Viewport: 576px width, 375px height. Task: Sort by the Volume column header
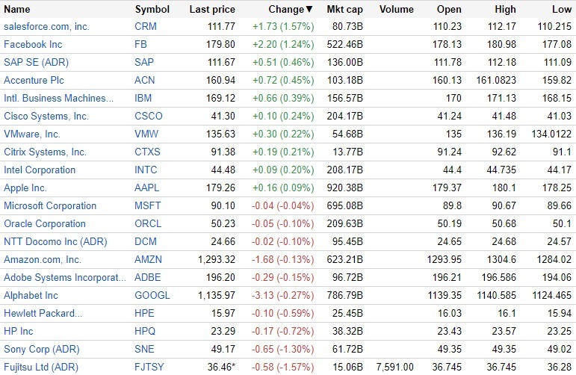(x=396, y=10)
